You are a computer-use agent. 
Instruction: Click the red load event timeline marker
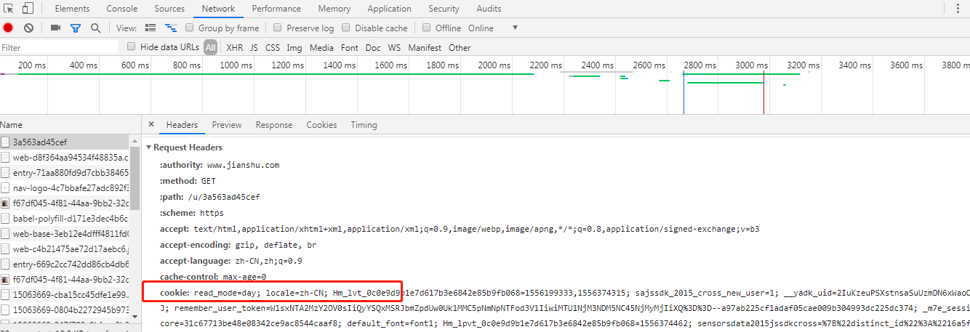[x=763, y=92]
